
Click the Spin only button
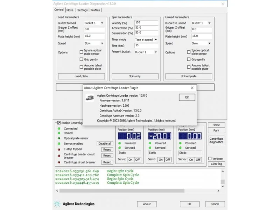(x=135, y=76)
